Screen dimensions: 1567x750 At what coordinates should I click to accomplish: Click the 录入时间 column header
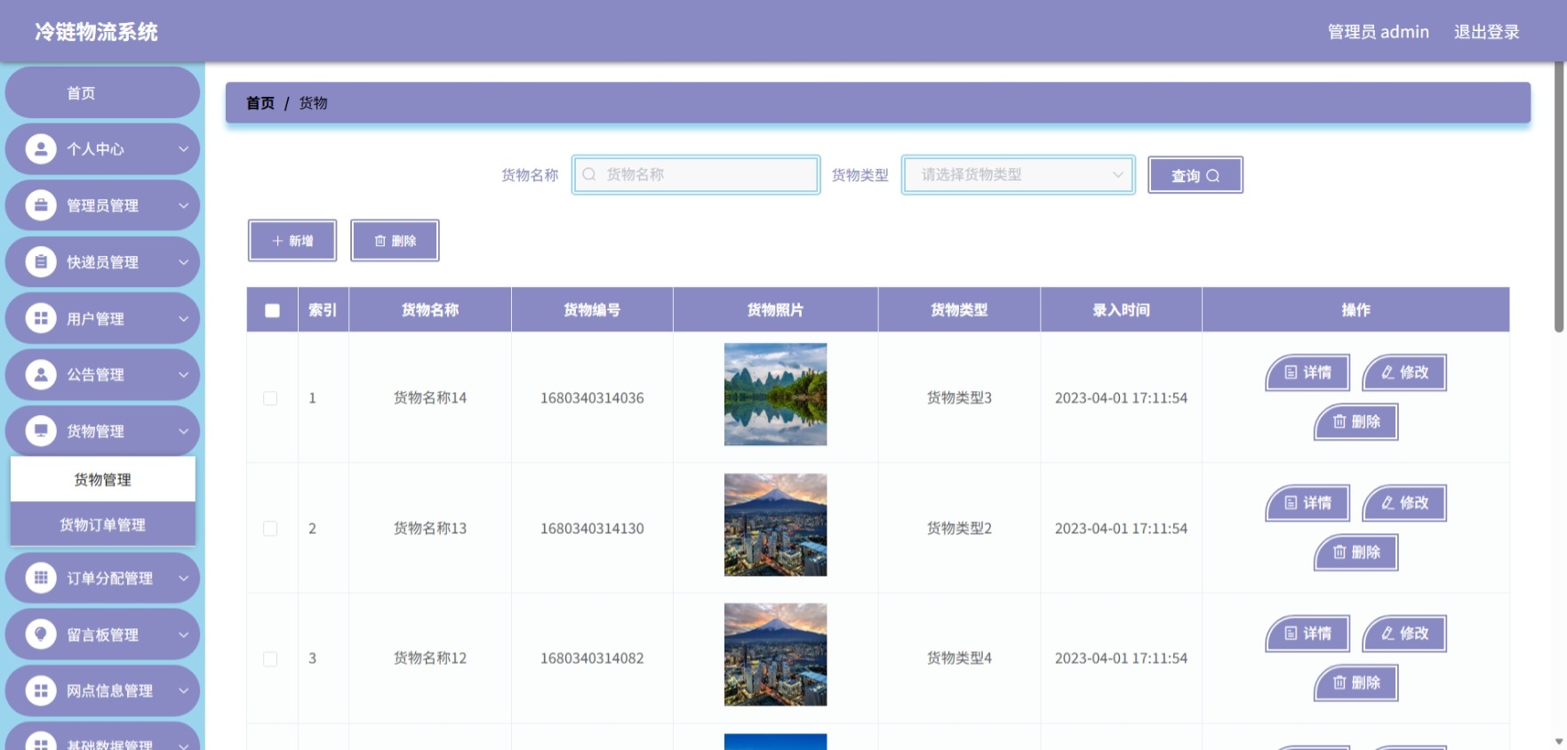1121,310
